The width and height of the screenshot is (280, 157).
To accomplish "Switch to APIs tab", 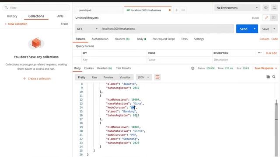I will (x=60, y=16).
